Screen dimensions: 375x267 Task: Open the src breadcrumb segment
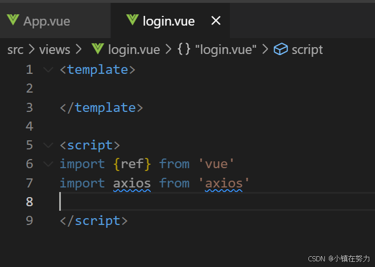click(15, 49)
